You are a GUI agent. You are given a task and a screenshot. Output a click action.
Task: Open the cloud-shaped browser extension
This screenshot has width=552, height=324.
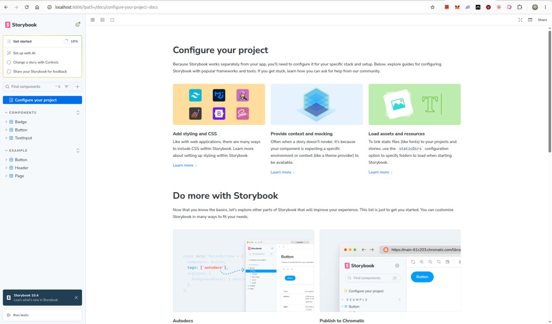coord(509,7)
